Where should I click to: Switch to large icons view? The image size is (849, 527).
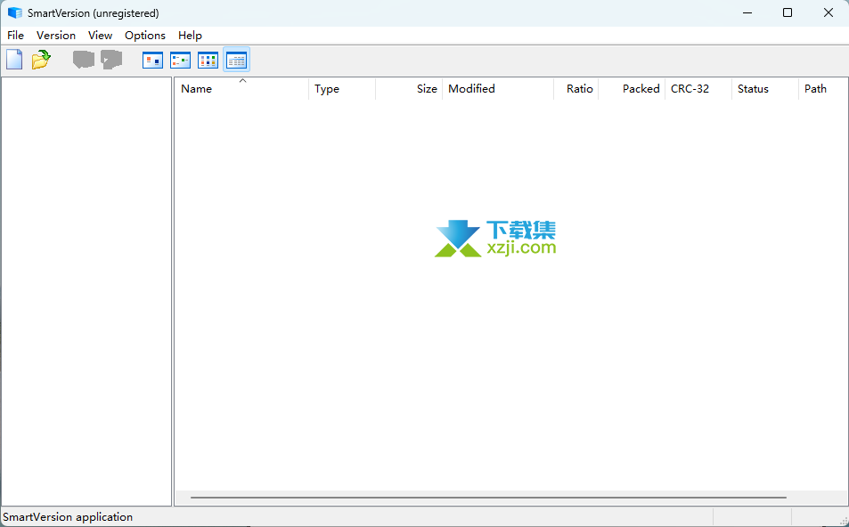(x=152, y=60)
